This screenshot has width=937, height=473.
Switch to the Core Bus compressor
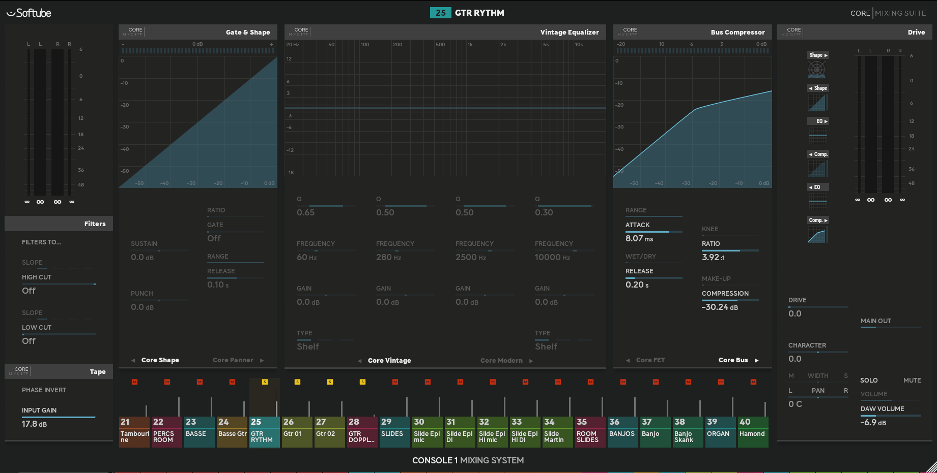[733, 360]
